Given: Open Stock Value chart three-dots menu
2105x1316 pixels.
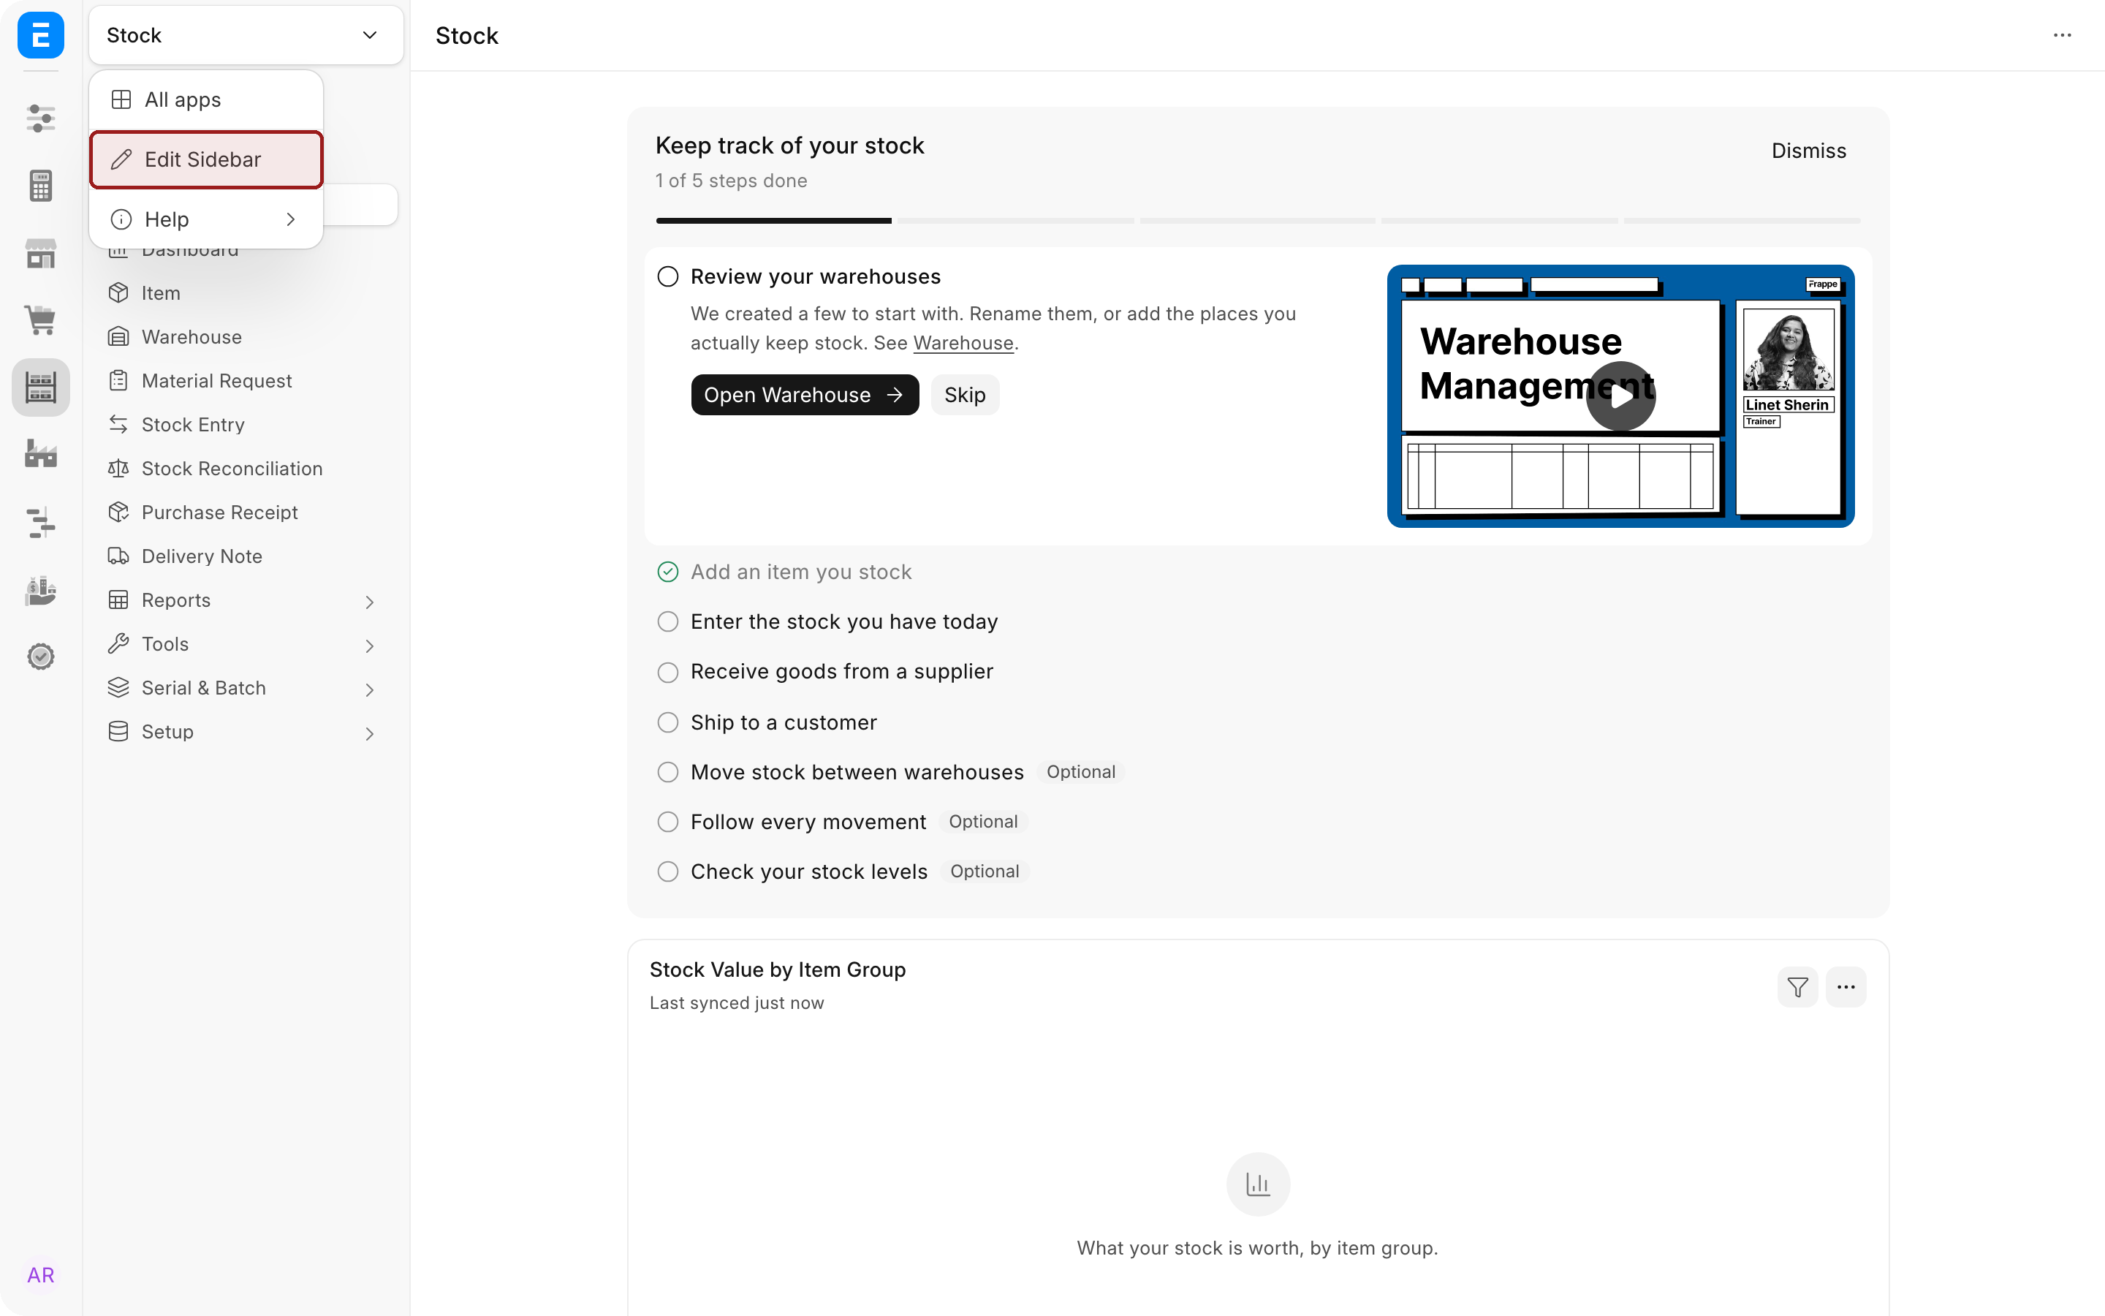Looking at the screenshot, I should tap(1846, 987).
